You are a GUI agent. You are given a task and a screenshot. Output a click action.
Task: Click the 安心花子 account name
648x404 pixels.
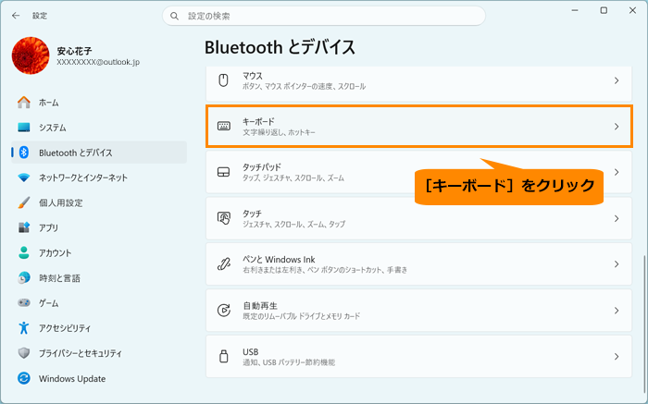(x=74, y=51)
